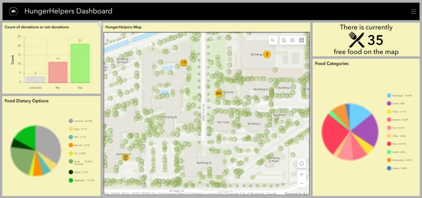Toggle Vegetarian legend swatch
Viewport: 422px width, 198px height.
(71, 180)
